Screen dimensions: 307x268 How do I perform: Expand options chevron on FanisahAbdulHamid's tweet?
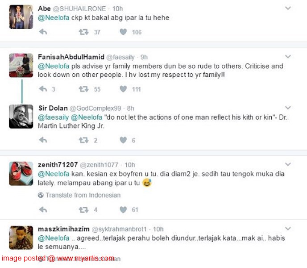(288, 56)
